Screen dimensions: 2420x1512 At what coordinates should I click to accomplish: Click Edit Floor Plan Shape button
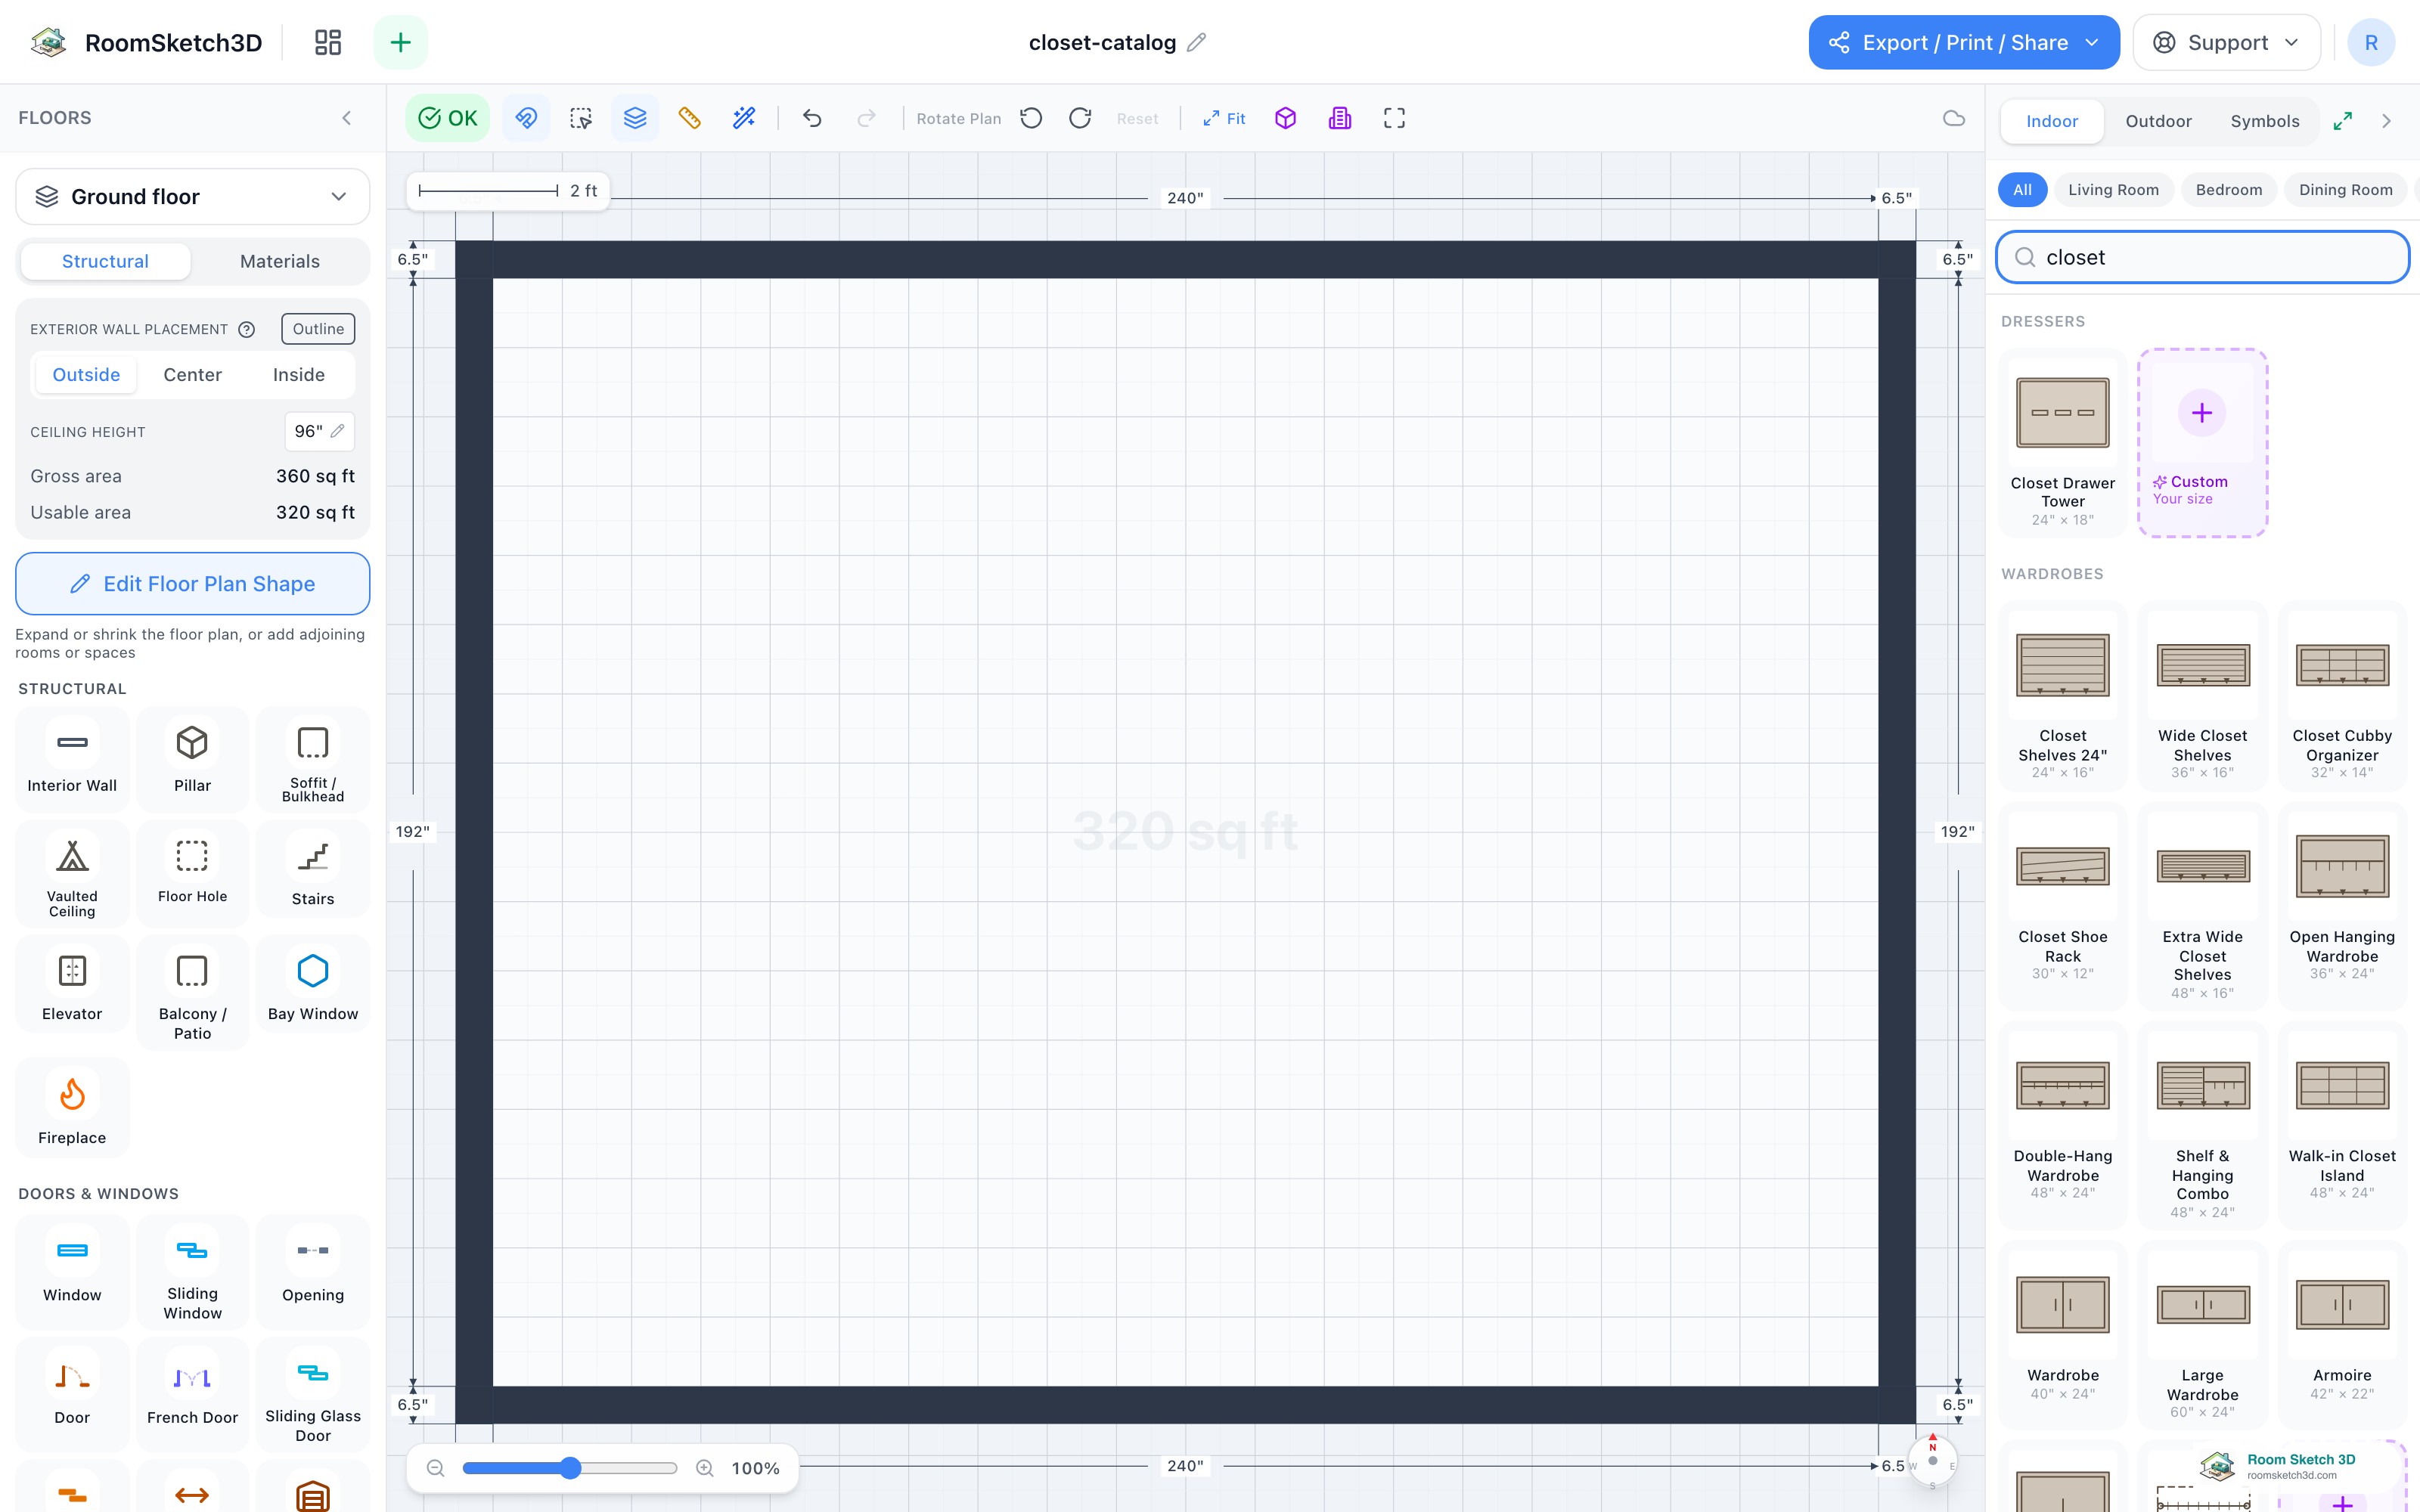tap(192, 584)
